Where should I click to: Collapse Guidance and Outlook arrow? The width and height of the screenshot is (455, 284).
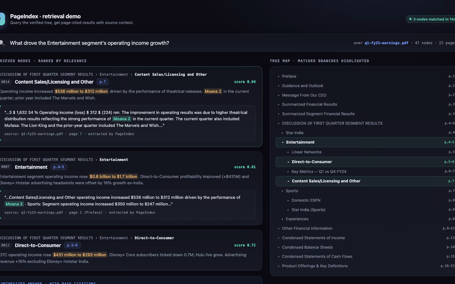pyautogui.click(x=279, y=86)
